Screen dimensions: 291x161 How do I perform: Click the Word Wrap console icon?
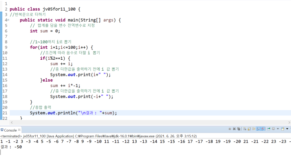tap(254, 129)
